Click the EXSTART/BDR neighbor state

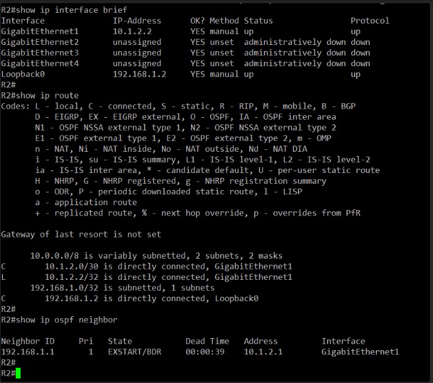point(135,352)
